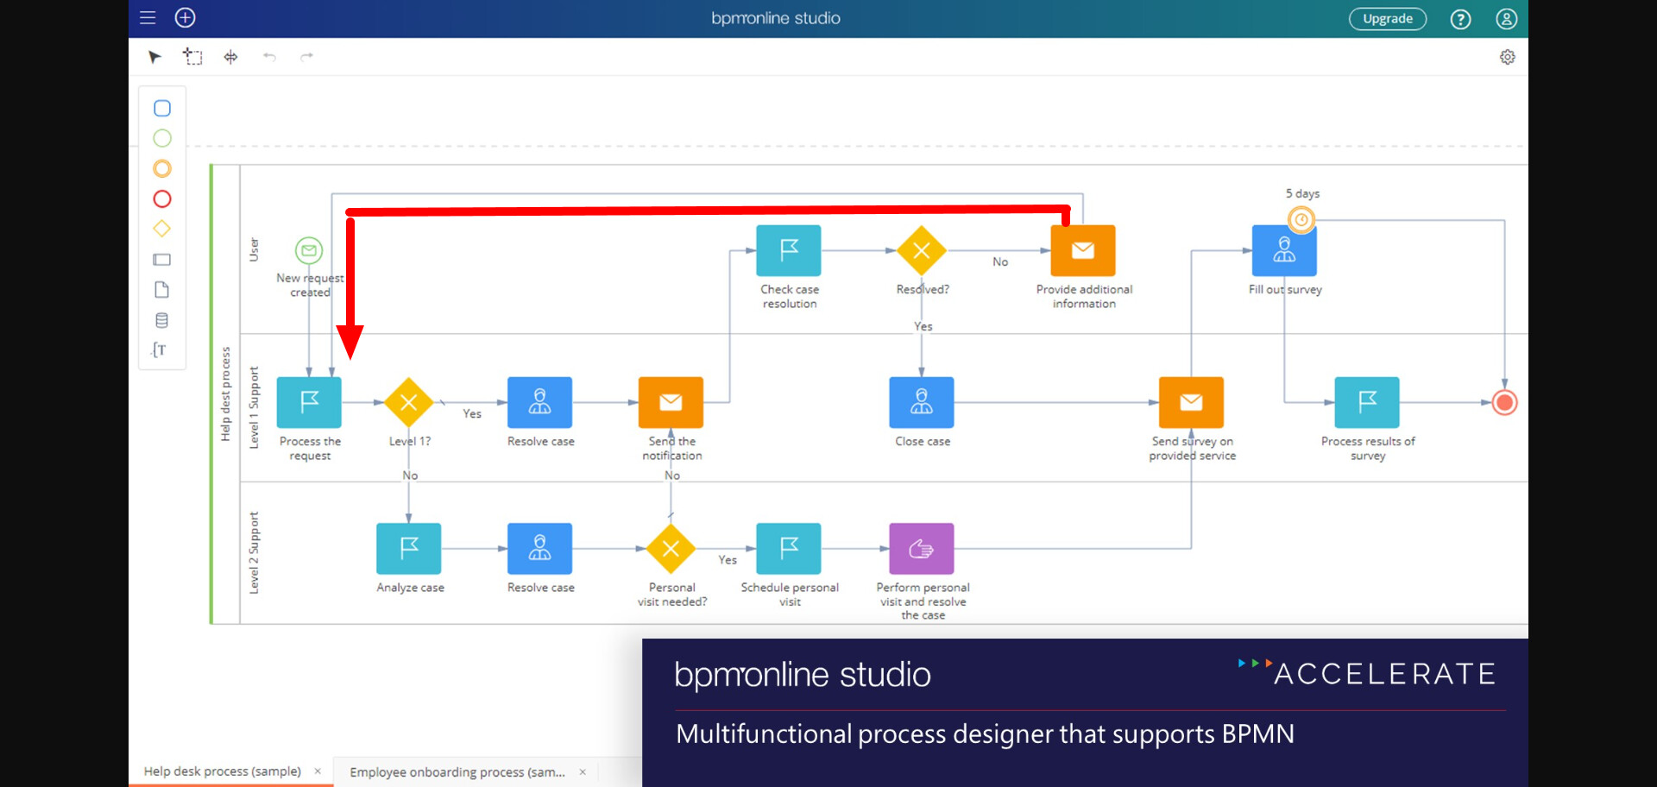This screenshot has width=1657, height=787.
Task: Select Level 1 Support Resolve case task
Action: point(540,402)
